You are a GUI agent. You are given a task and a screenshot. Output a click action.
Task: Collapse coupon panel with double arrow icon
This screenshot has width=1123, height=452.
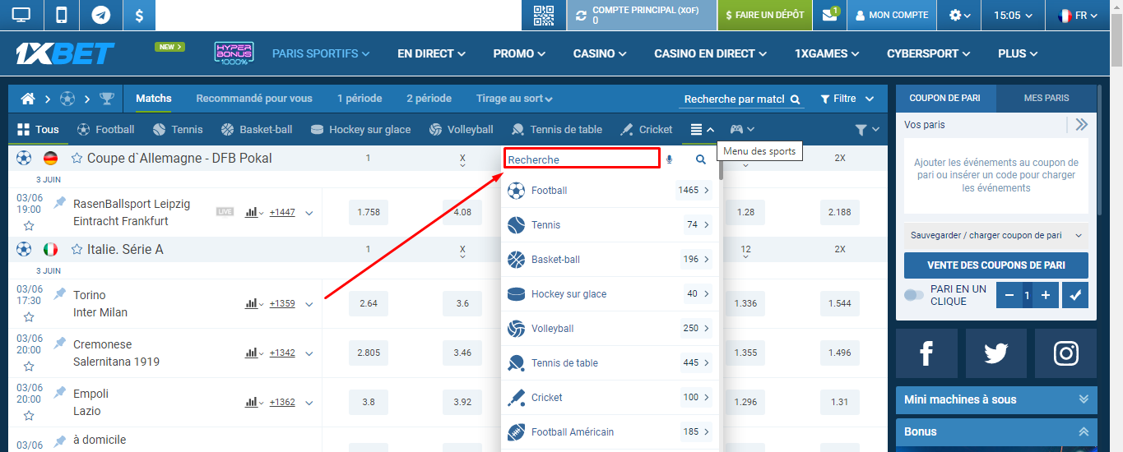[x=1082, y=125]
